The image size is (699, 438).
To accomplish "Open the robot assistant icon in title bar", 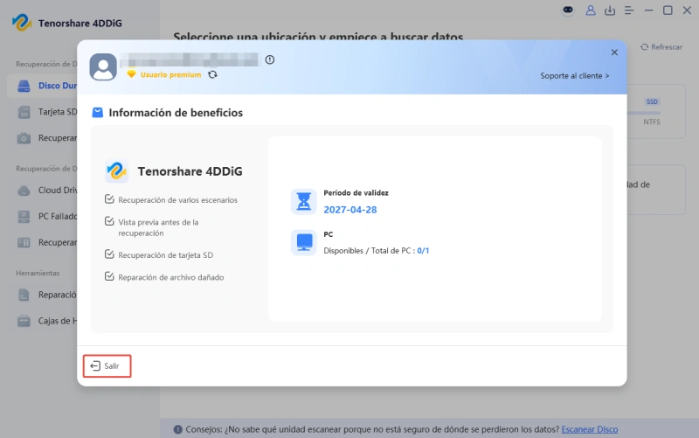I will pos(567,10).
